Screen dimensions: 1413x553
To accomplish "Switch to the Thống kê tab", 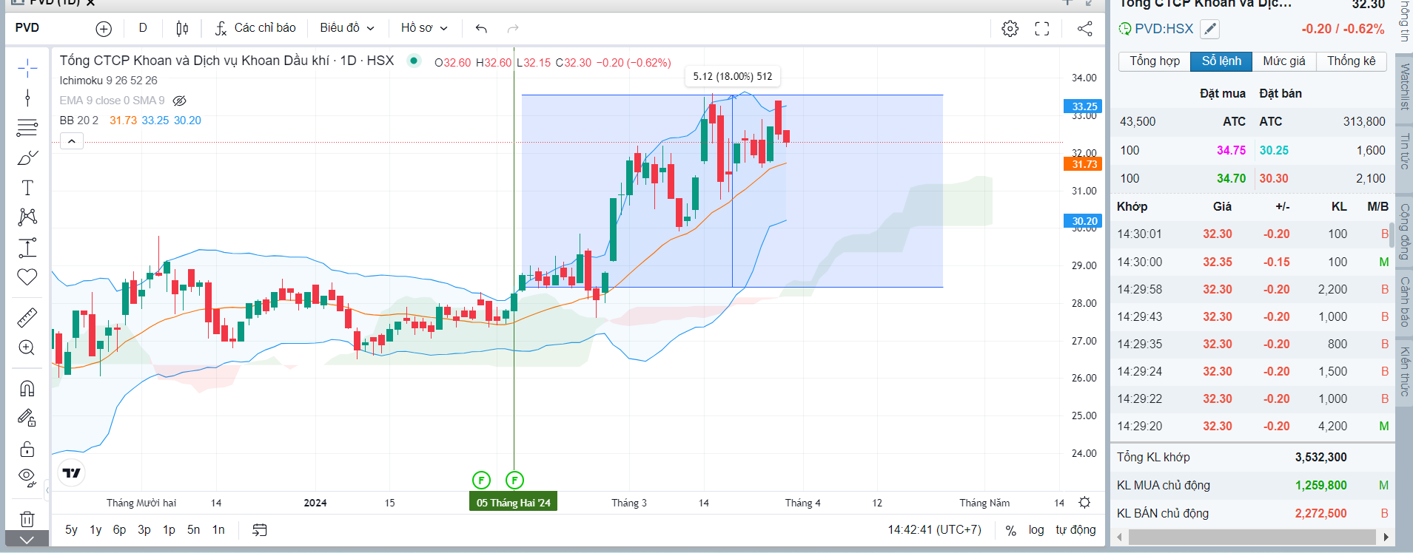I will tap(1352, 61).
